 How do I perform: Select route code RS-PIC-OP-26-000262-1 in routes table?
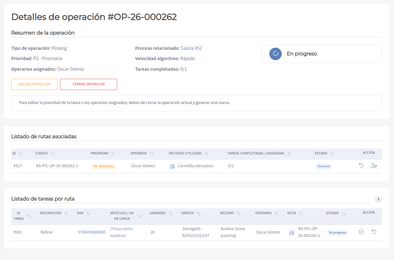coord(57,166)
